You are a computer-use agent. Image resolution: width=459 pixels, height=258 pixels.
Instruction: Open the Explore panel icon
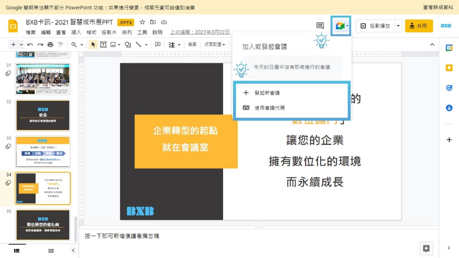point(426,248)
